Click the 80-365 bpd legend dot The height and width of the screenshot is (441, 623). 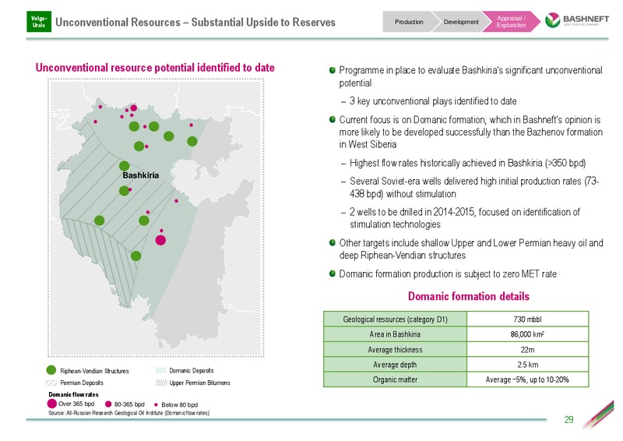coord(108,404)
